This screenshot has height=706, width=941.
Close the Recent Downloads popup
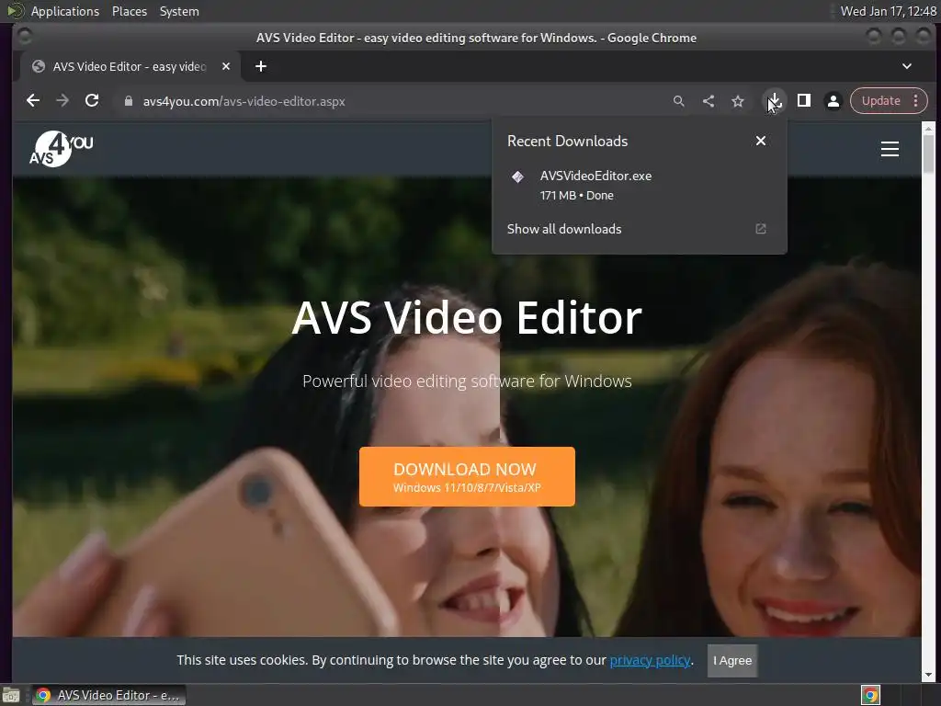click(760, 141)
